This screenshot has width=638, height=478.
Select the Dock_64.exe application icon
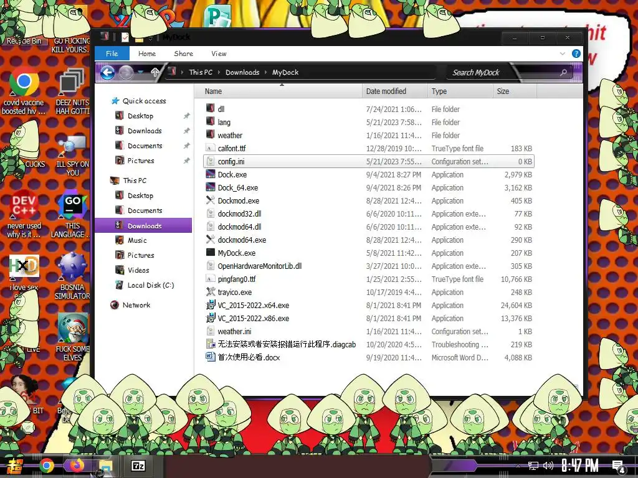pyautogui.click(x=211, y=187)
